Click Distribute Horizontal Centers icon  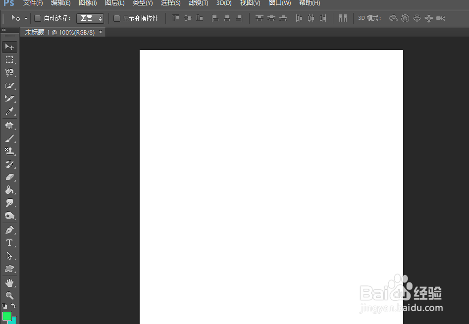[311, 18]
